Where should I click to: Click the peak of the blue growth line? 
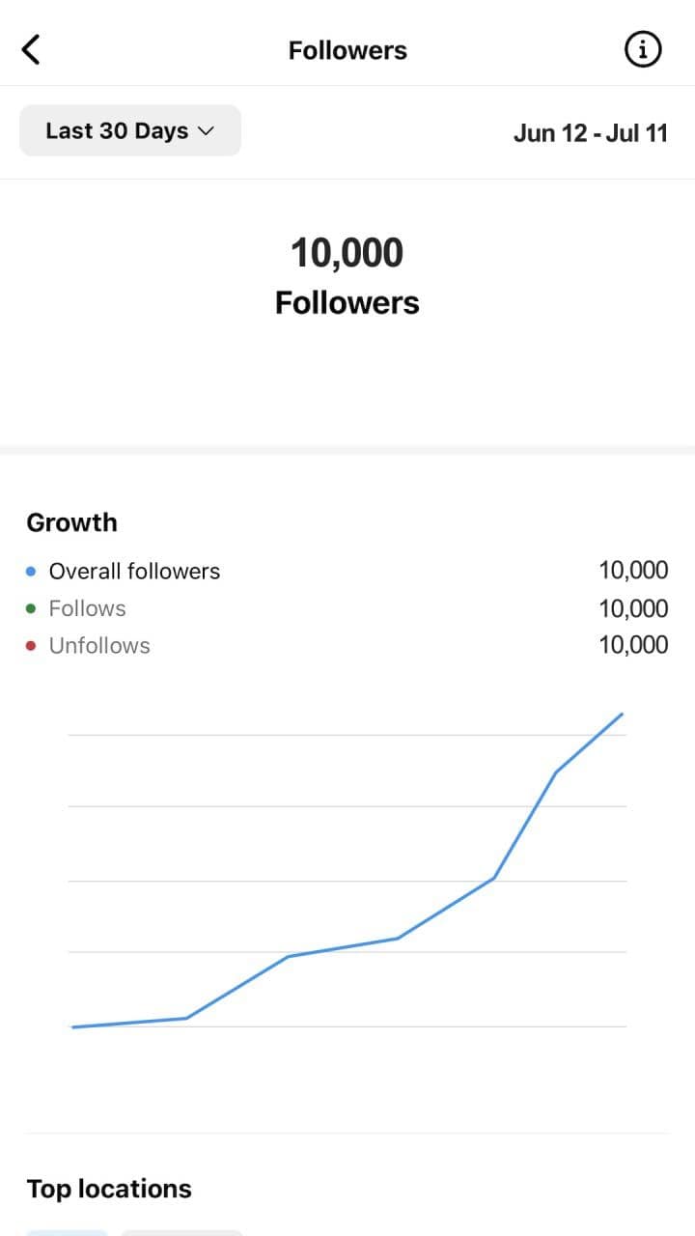623,715
